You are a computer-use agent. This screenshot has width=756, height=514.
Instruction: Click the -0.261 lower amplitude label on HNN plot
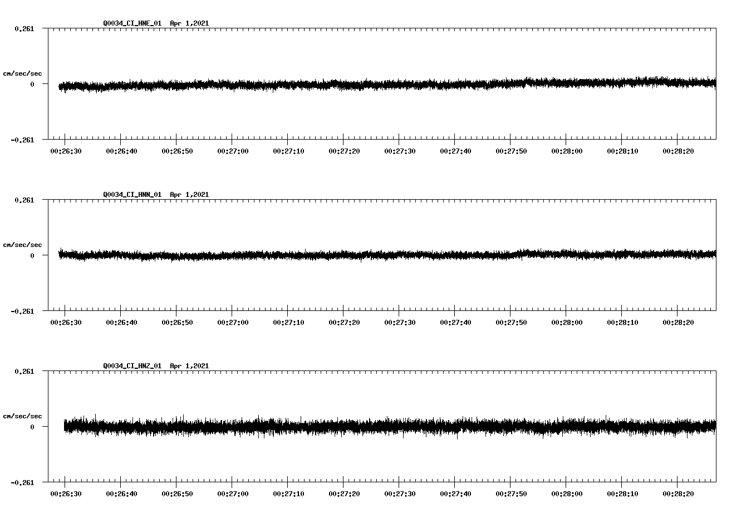[x=24, y=310]
